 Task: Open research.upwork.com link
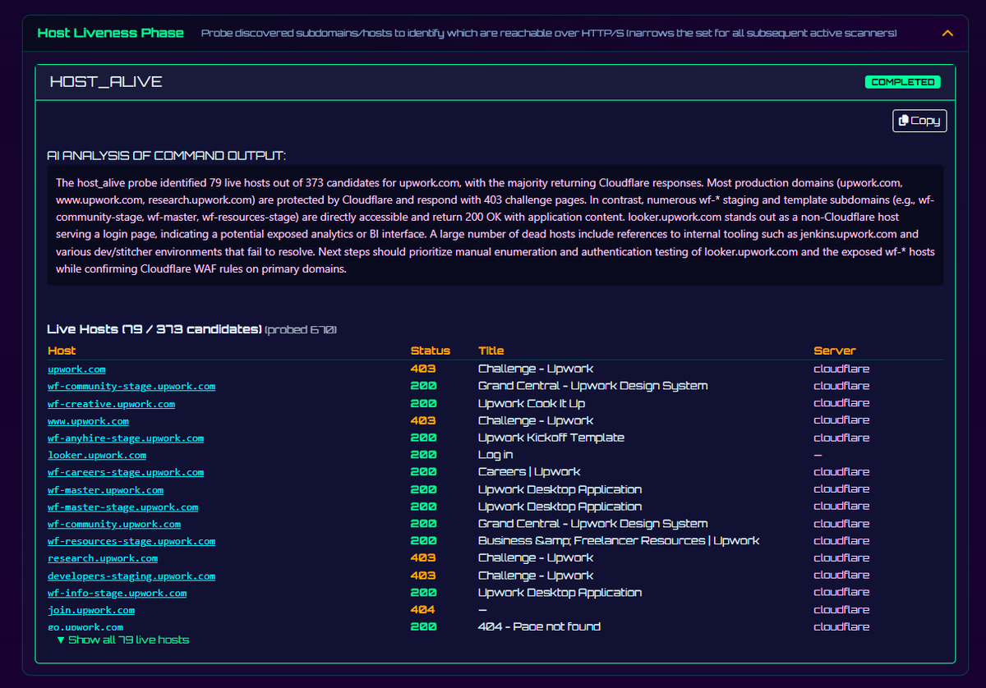[103, 558]
